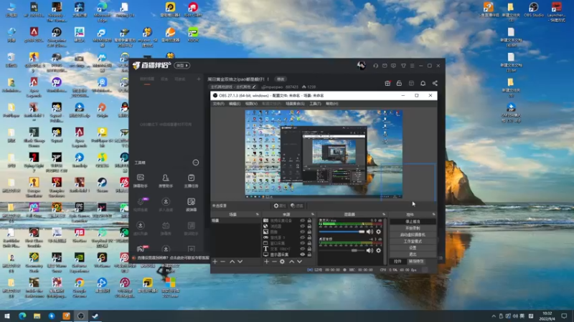574x322 pixels.
Task: Open the 弹幕助手 tool in toolbox
Action: (x=140, y=181)
